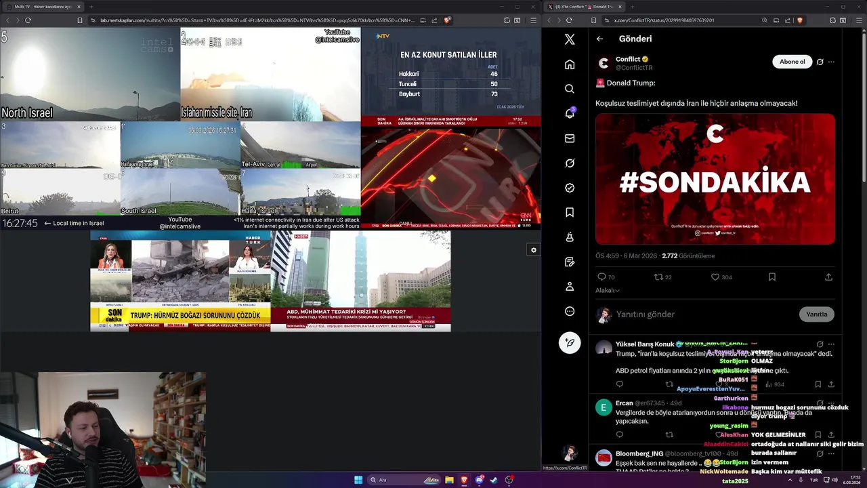Go back with the Gönderi back arrow
The width and height of the screenshot is (867, 488).
pos(599,39)
